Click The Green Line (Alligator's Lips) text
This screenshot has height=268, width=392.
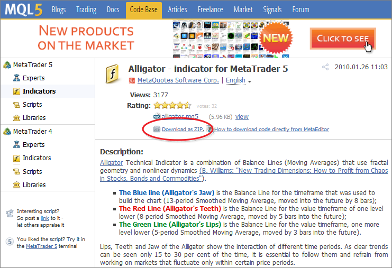click(170, 225)
